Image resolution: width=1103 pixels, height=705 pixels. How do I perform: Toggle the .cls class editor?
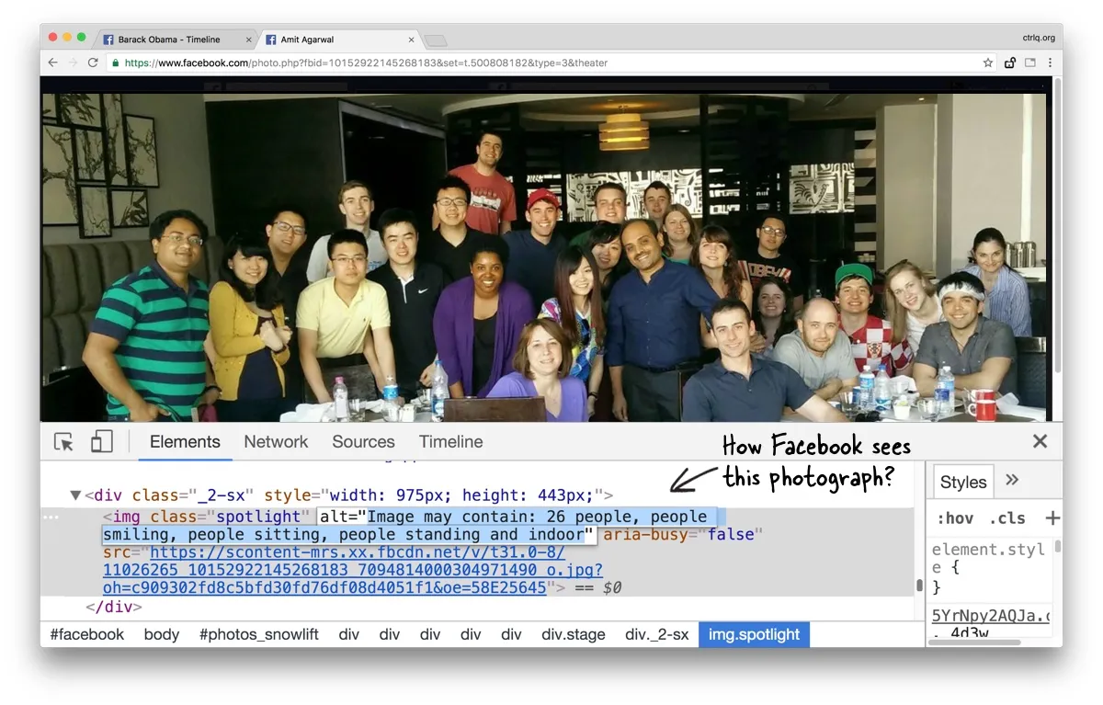click(1006, 517)
